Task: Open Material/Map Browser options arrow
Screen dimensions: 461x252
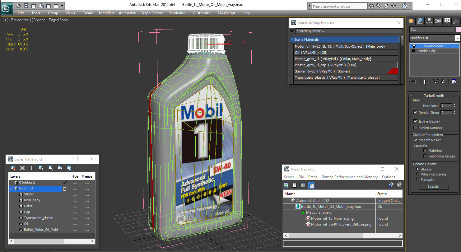Action: [x=292, y=31]
